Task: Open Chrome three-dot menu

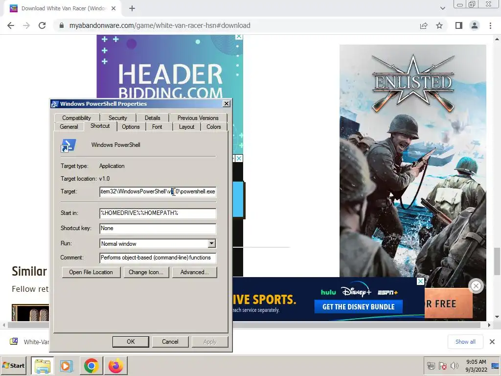Action: 490,25
